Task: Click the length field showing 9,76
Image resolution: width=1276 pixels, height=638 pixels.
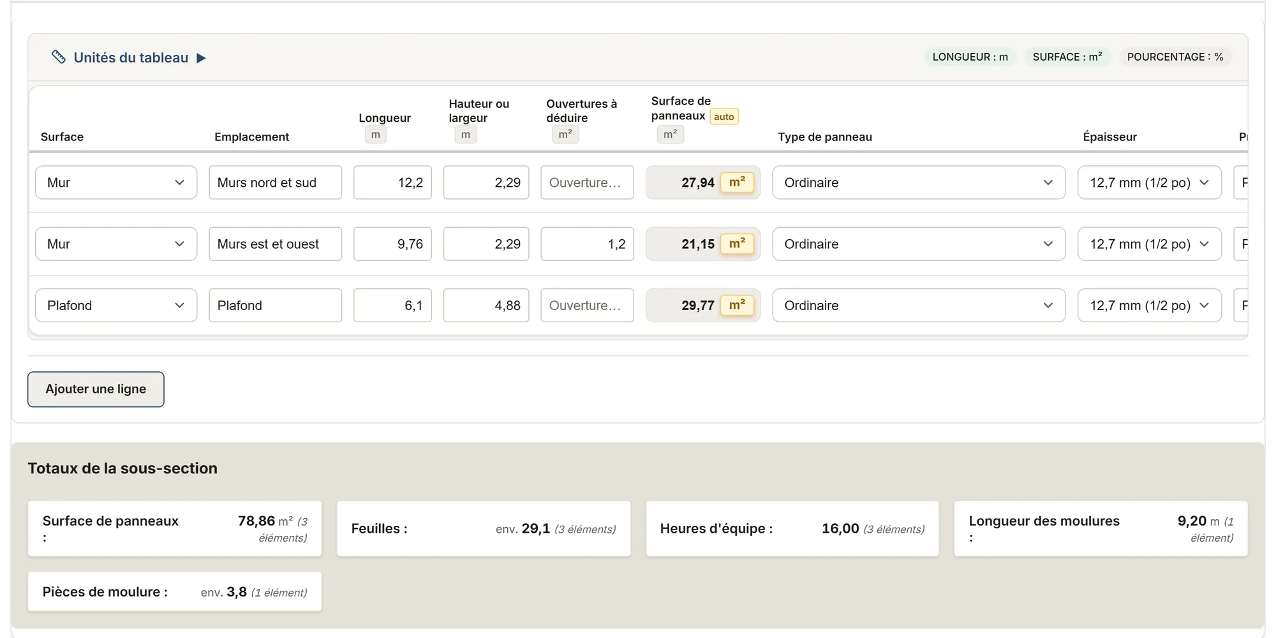Action: pos(393,244)
